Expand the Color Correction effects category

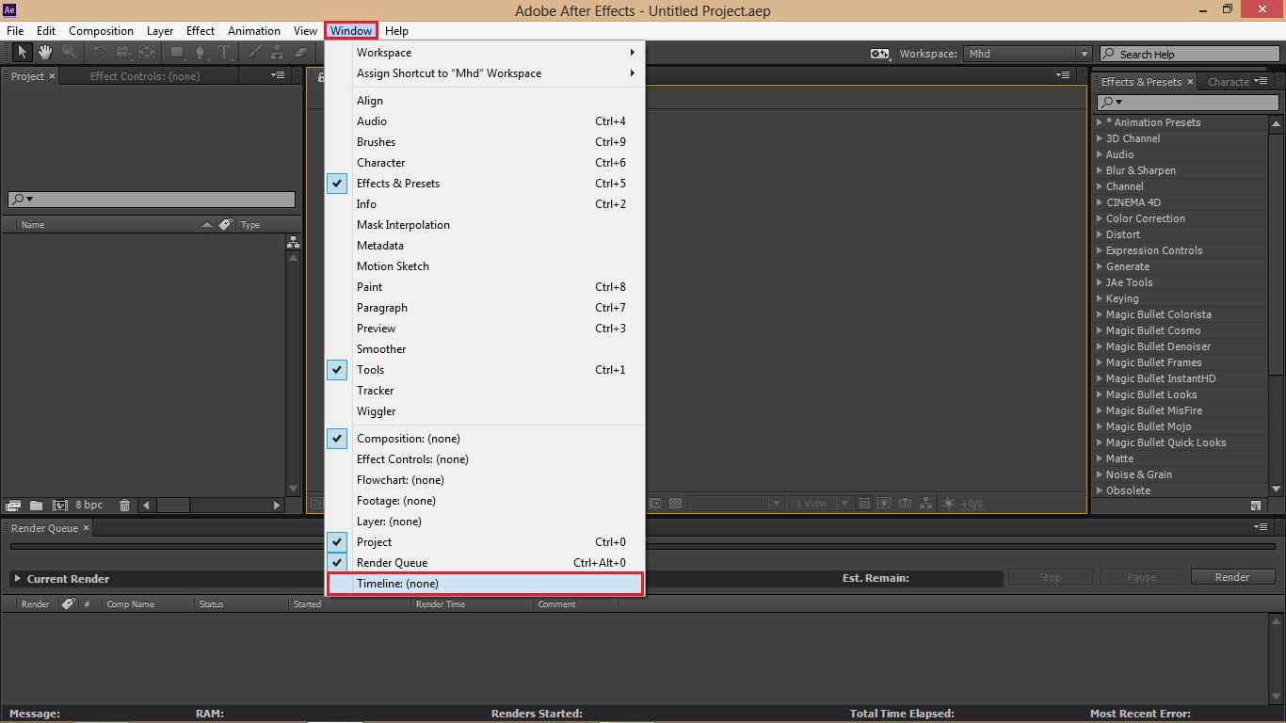(x=1099, y=218)
